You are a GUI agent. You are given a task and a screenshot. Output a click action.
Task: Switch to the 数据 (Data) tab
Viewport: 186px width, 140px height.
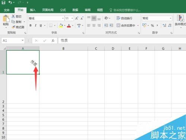coord(75,10)
